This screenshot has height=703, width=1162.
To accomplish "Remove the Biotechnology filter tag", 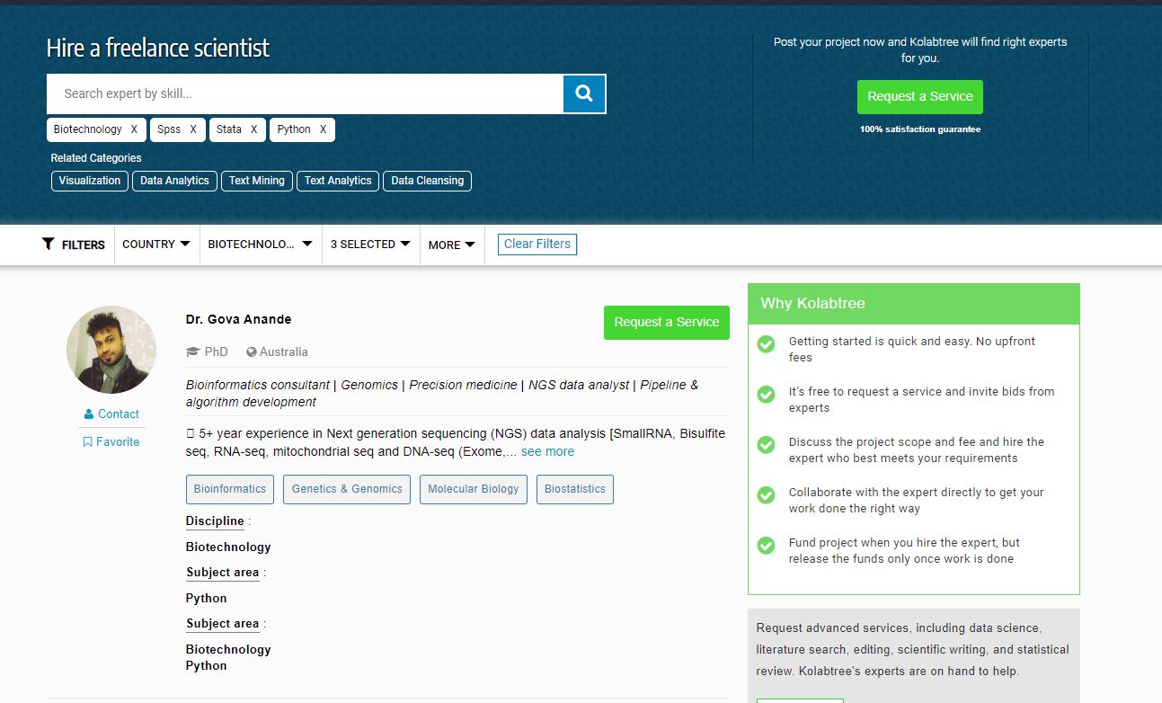I will point(134,129).
